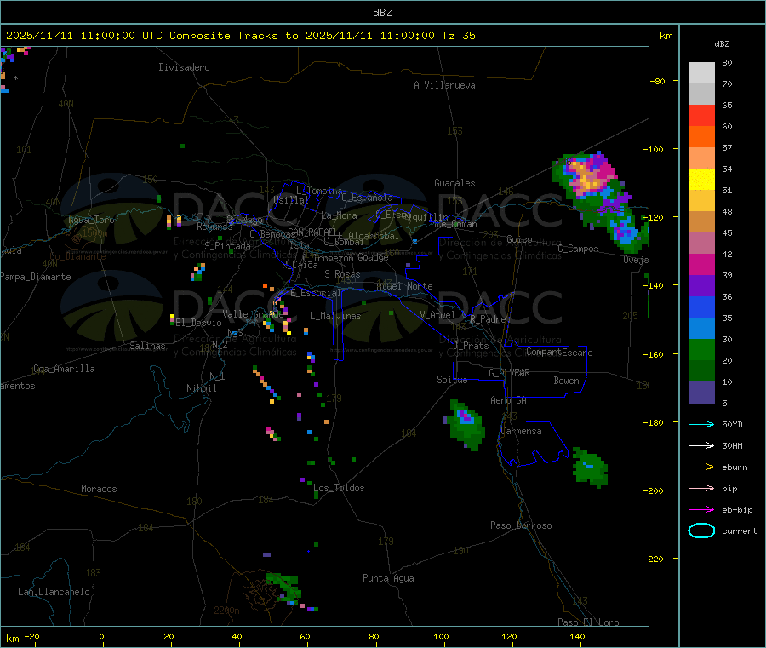Click the timestamp header text line

click(240, 36)
